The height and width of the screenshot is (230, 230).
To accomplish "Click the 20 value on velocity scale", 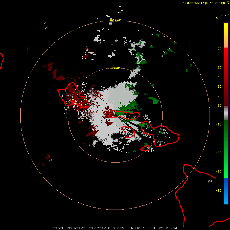I will (220, 96).
